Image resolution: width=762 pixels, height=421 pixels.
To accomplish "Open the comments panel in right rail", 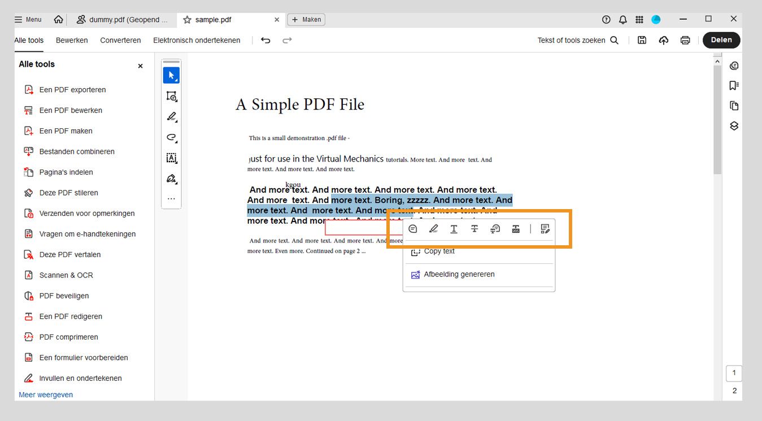I will [x=734, y=66].
